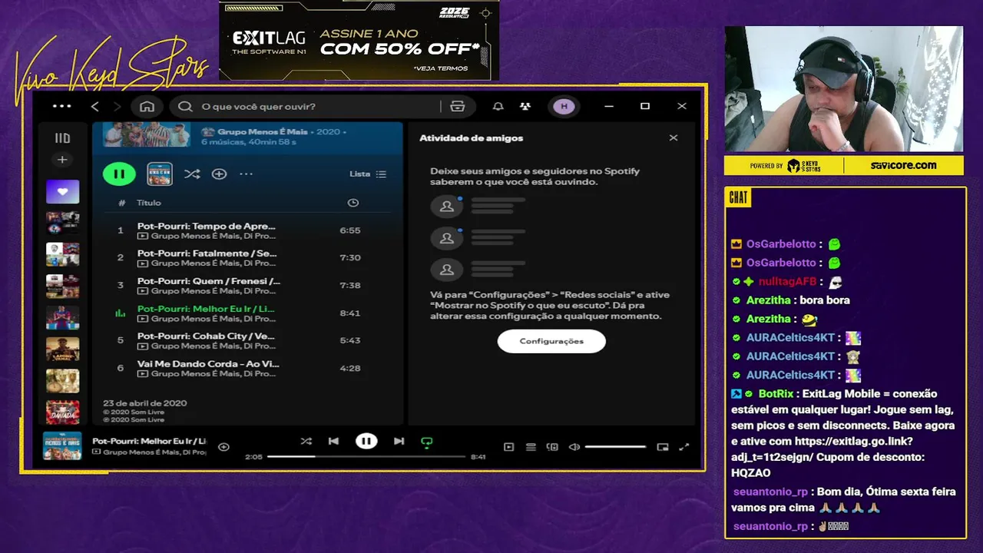Pause album with the green button

(x=119, y=174)
